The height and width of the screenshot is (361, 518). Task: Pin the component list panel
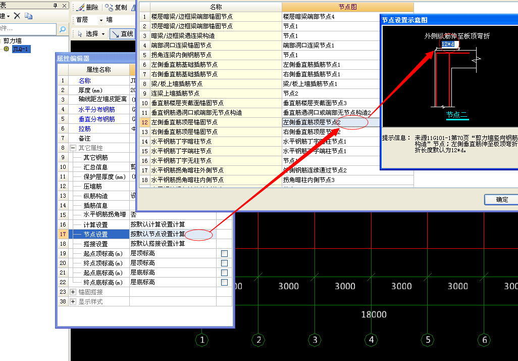[56, 6]
